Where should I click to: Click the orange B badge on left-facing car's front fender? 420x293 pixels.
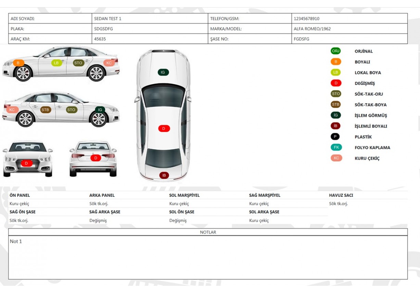click(x=18, y=63)
